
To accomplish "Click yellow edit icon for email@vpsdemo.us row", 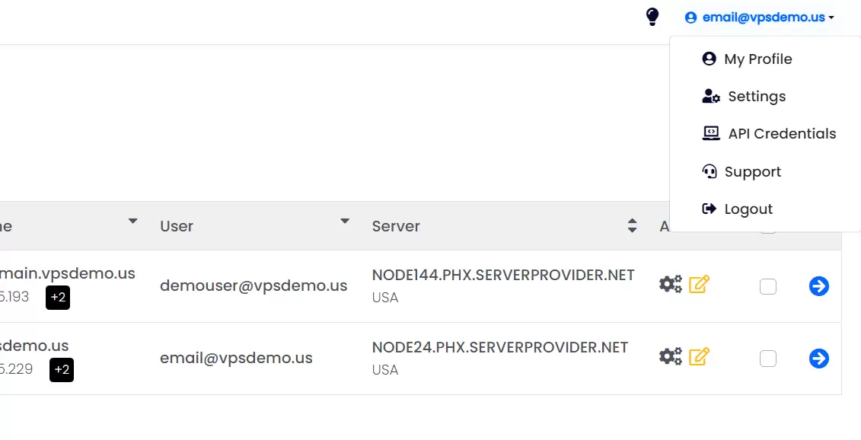I will click(699, 356).
